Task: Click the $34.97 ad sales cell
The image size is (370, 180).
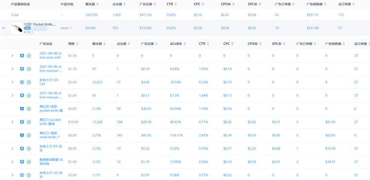Action: (330, 162)
